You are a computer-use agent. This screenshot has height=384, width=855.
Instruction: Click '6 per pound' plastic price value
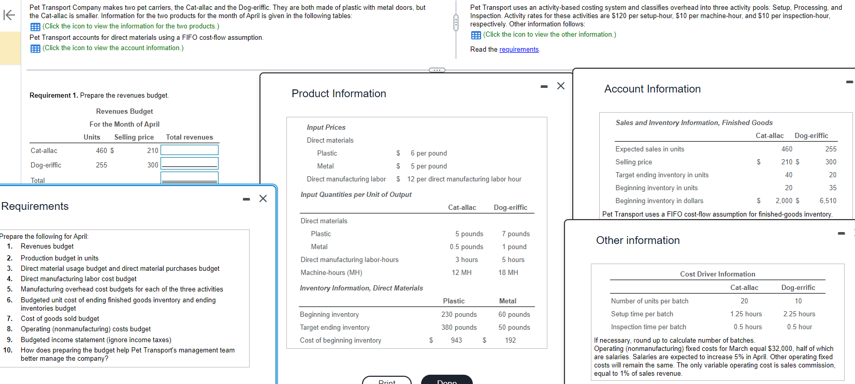pos(429,153)
